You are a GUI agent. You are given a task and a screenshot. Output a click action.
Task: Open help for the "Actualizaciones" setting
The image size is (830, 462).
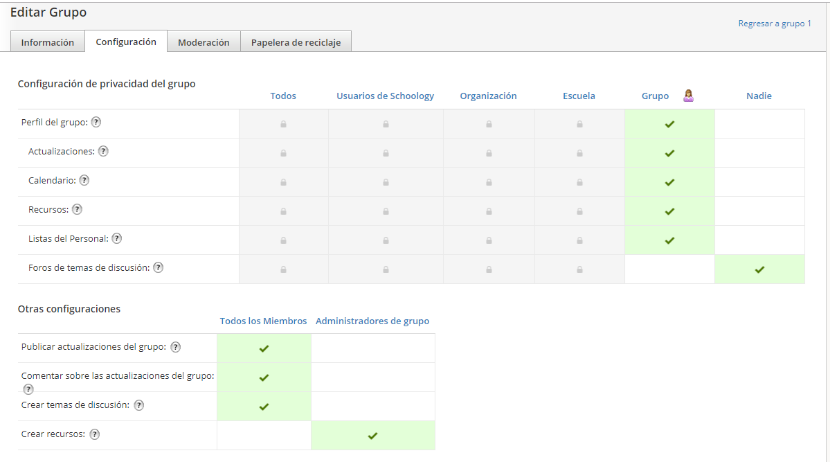[x=103, y=150]
